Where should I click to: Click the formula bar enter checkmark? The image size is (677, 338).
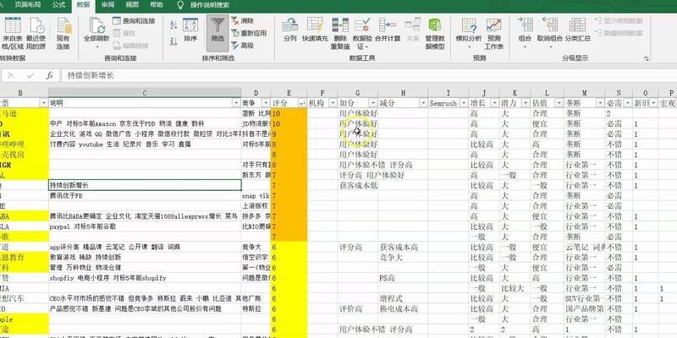tap(30, 75)
